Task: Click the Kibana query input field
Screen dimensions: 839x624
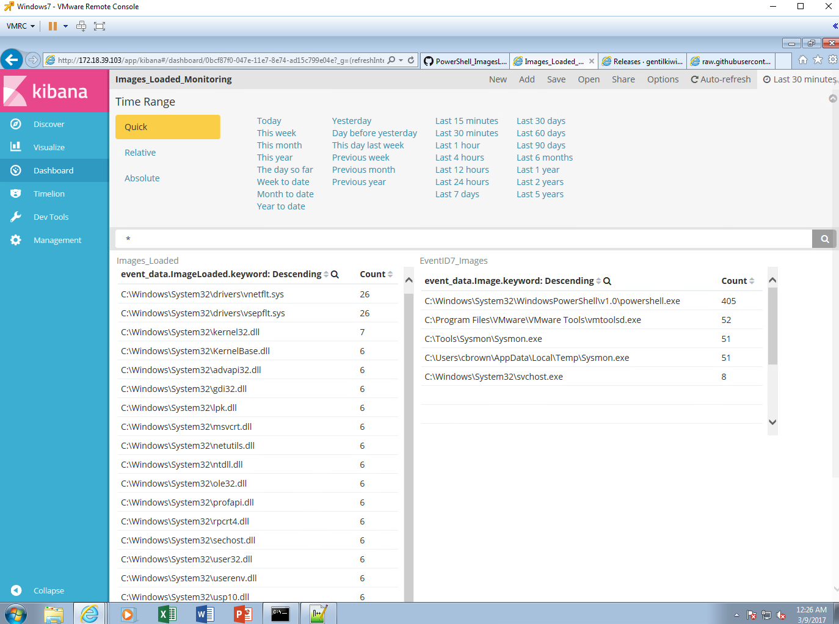Action: pyautogui.click(x=463, y=239)
